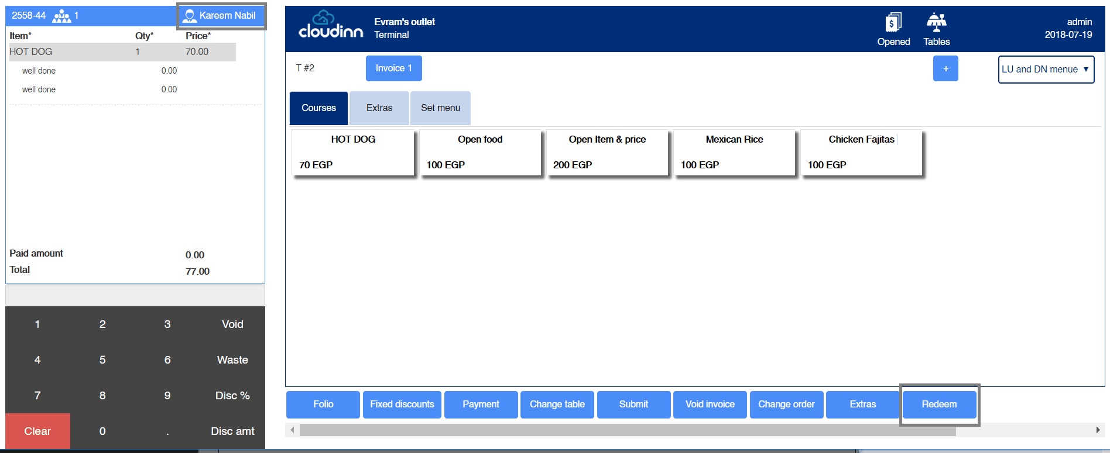Tap keypad digit 4

[x=37, y=360]
